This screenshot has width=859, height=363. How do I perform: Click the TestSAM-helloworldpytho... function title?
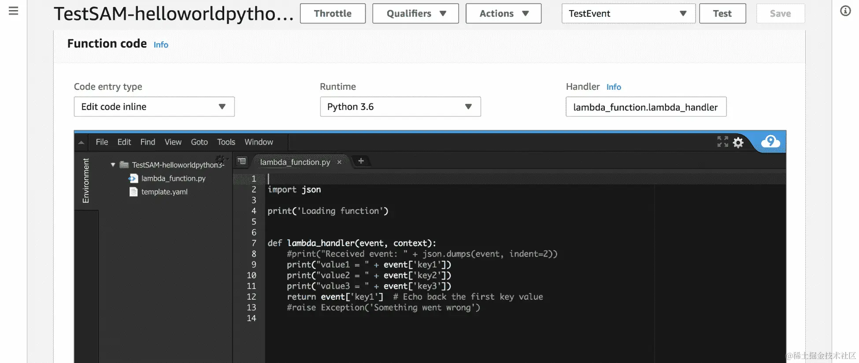tap(174, 14)
